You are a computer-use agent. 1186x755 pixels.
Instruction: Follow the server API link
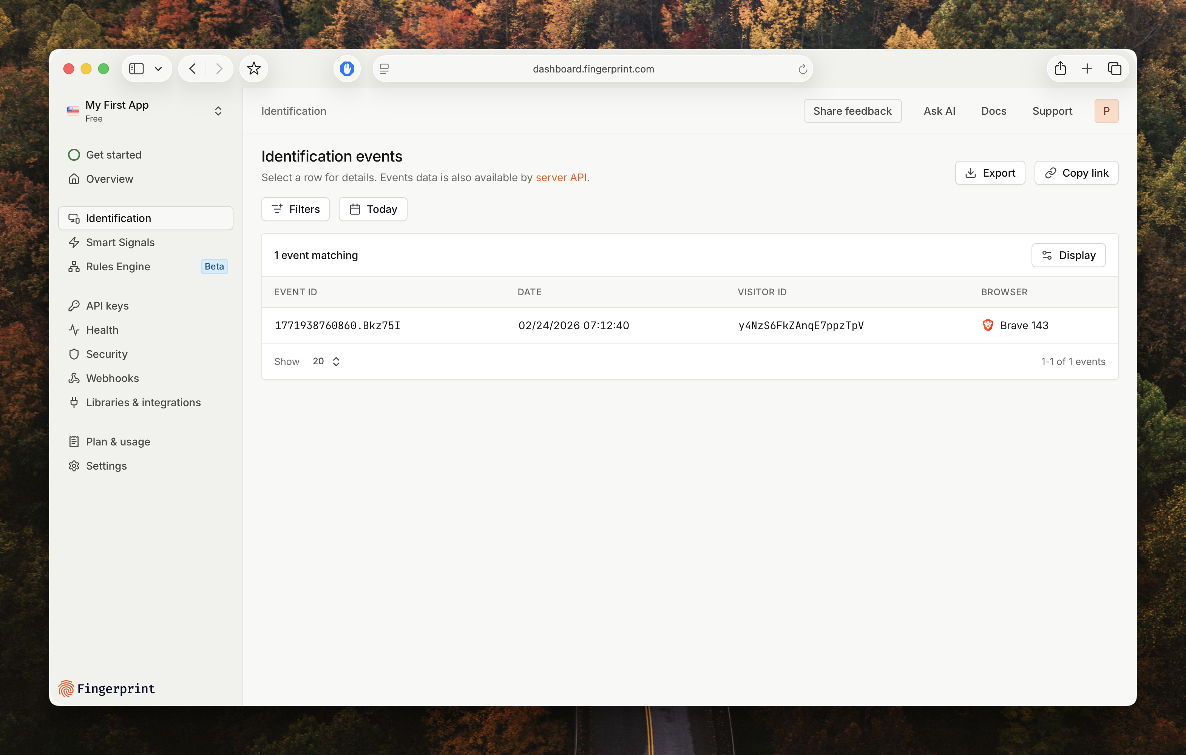(x=561, y=177)
